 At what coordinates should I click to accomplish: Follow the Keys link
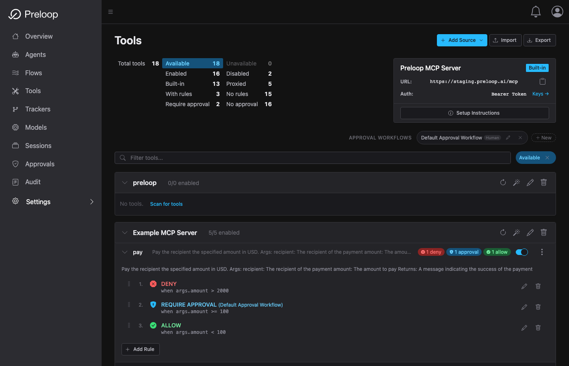point(541,94)
